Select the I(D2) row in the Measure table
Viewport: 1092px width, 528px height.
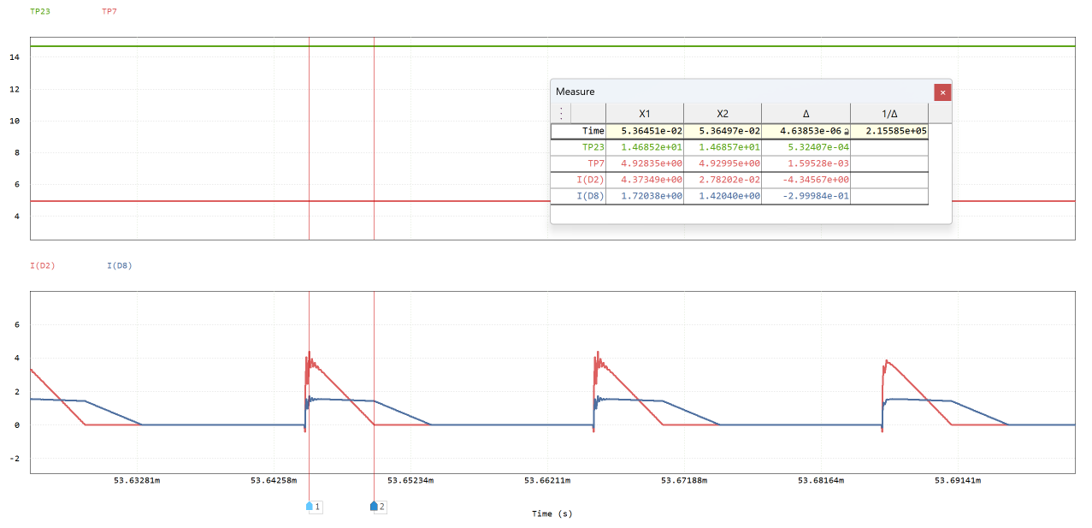(x=588, y=180)
